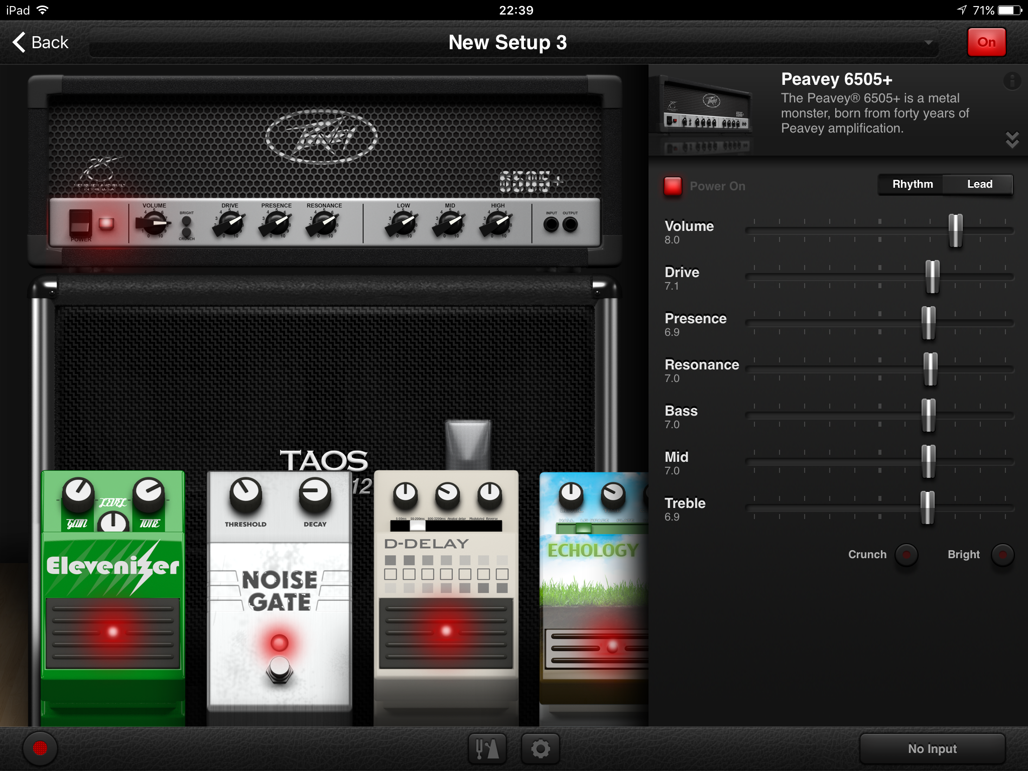Start recording with the red record button
The image size is (1028, 771).
pos(40,748)
